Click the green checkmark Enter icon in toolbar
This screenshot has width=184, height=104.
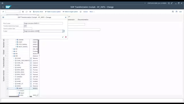click(x=3, y=12)
